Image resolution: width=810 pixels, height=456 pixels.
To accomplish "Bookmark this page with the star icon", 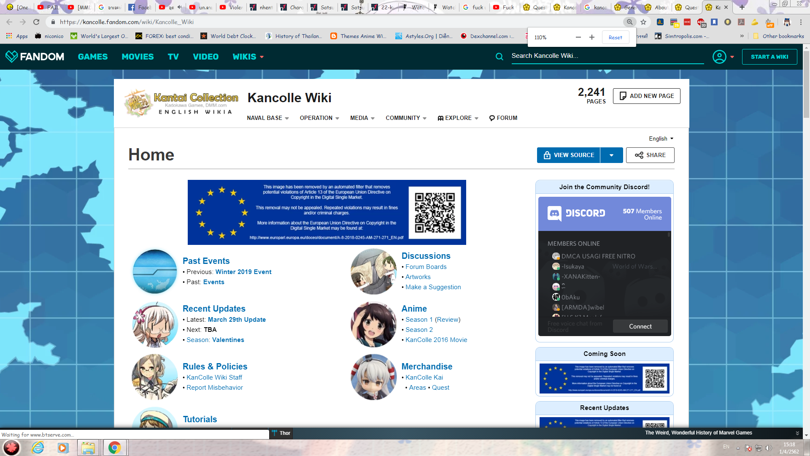I will point(643,22).
